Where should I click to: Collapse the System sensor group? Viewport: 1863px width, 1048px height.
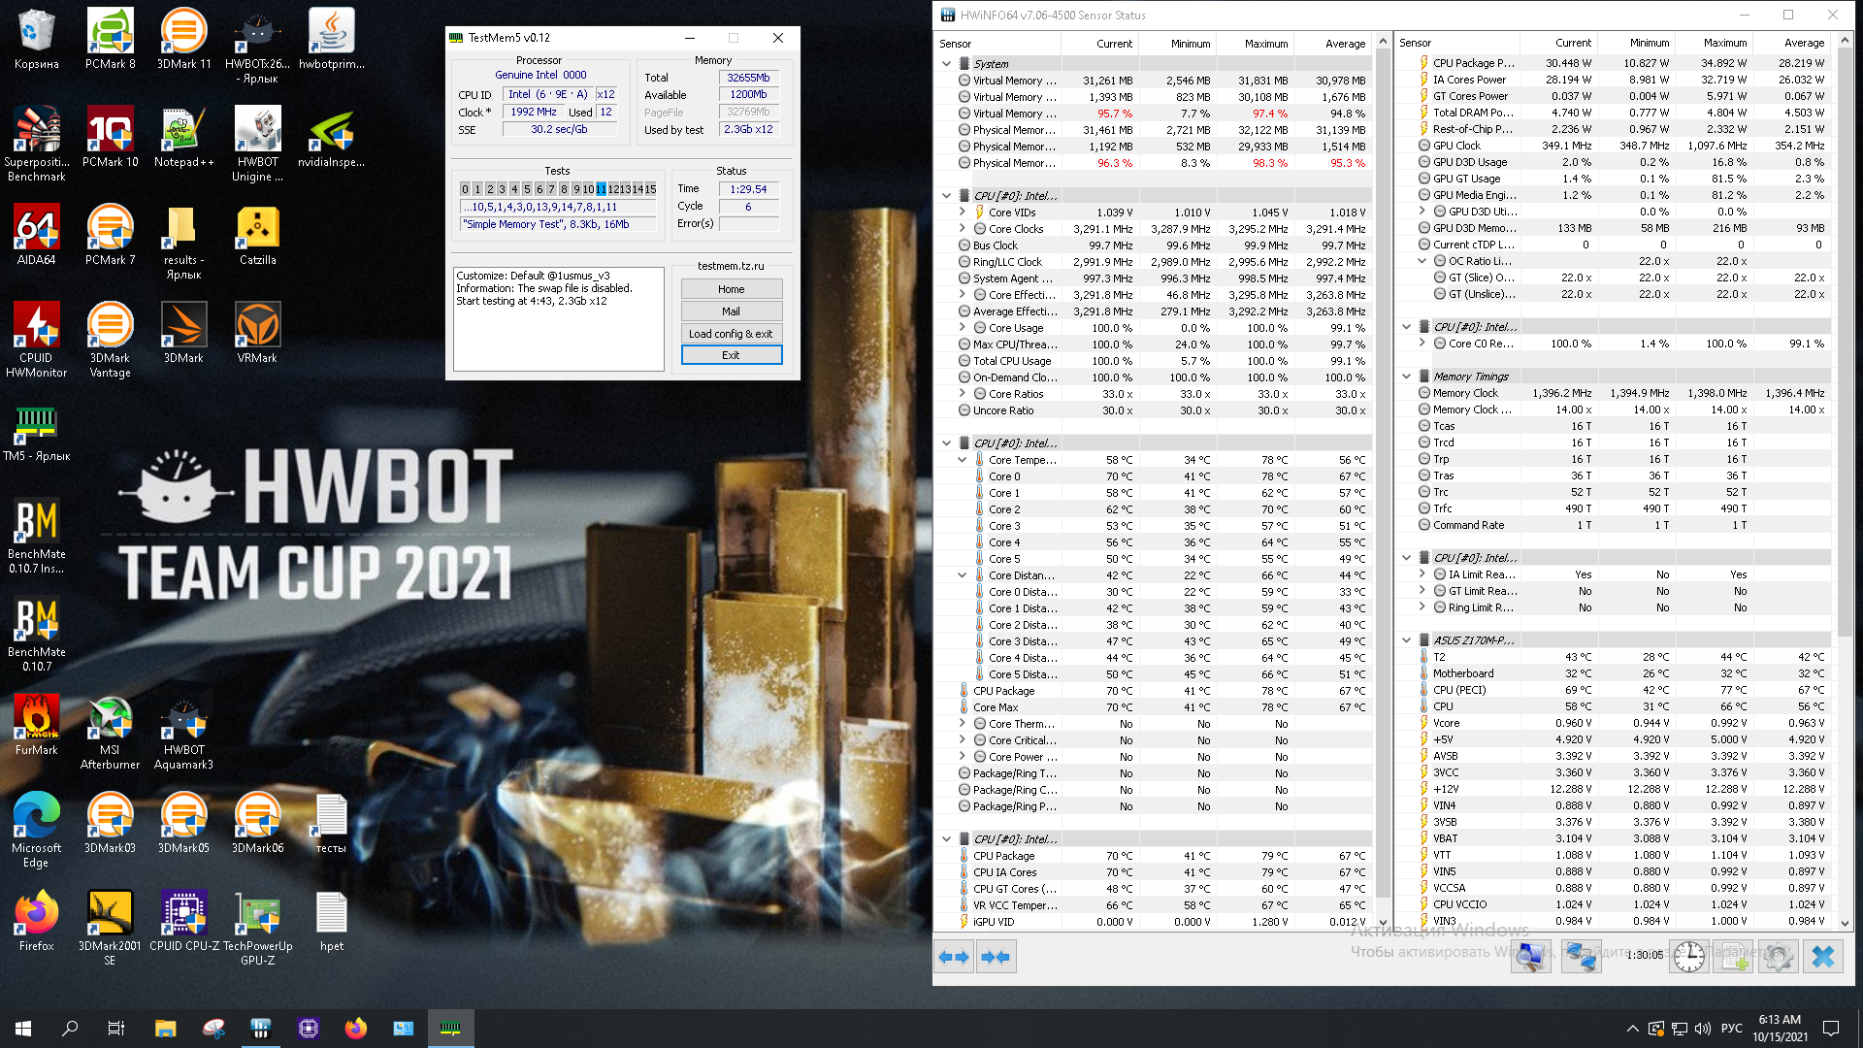click(x=946, y=64)
